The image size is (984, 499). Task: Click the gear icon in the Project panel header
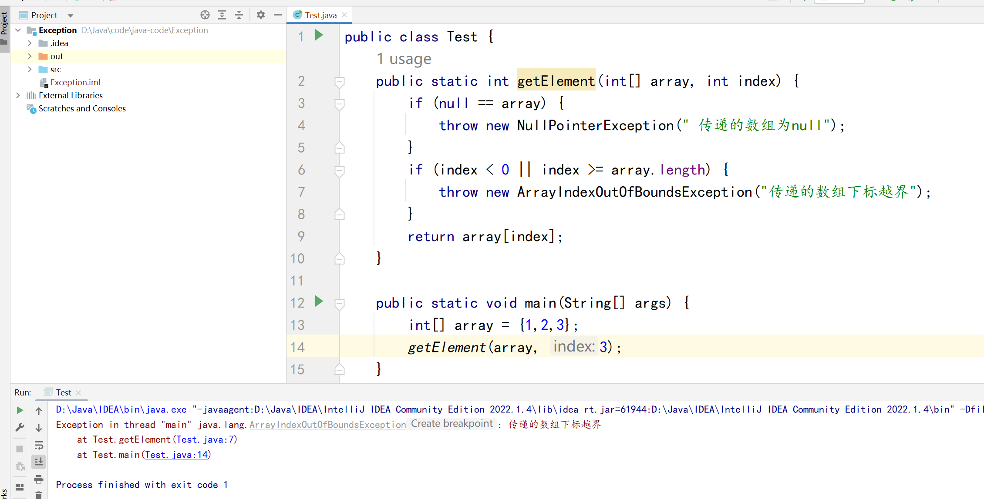[260, 15]
